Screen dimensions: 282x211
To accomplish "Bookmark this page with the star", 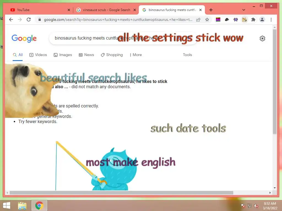I will [x=207, y=20].
